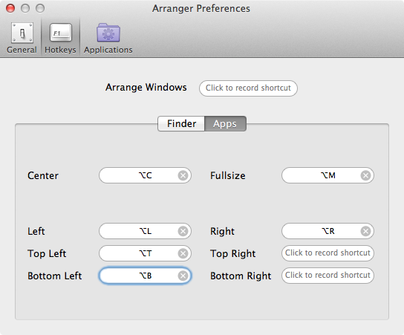This screenshot has height=335, width=404.
Task: Record a shortcut for Bottom Right
Action: click(328, 276)
